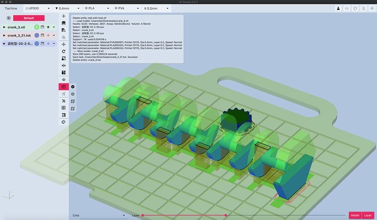Click the Cmd input dropdown field
Image resolution: width=377 pixels, height=220 pixels.
click(104, 215)
